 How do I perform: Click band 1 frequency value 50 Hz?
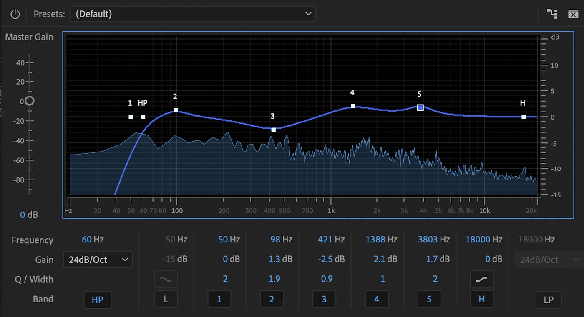tap(229, 240)
